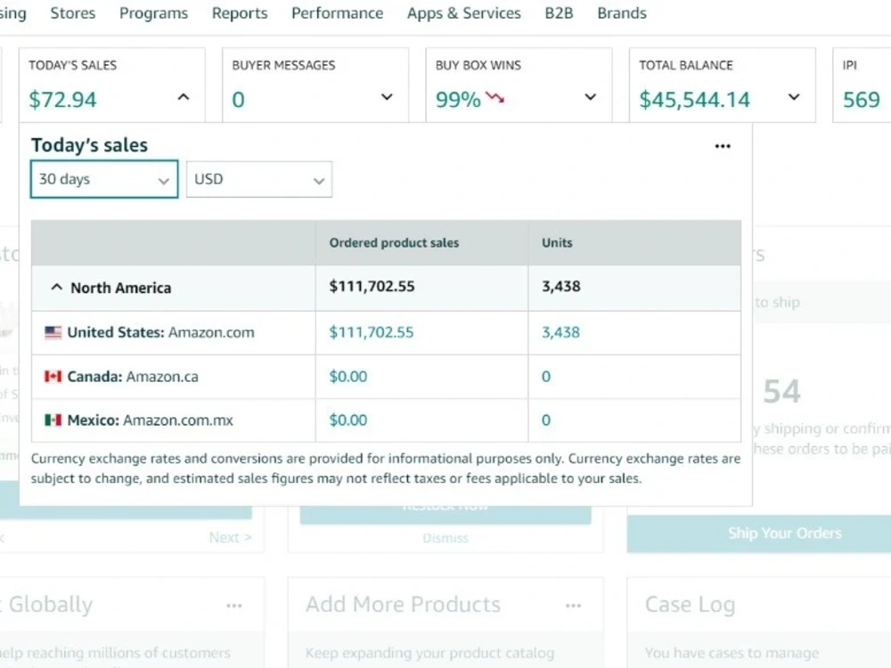Open the B2B menu
The width and height of the screenshot is (891, 668).
pyautogui.click(x=559, y=13)
